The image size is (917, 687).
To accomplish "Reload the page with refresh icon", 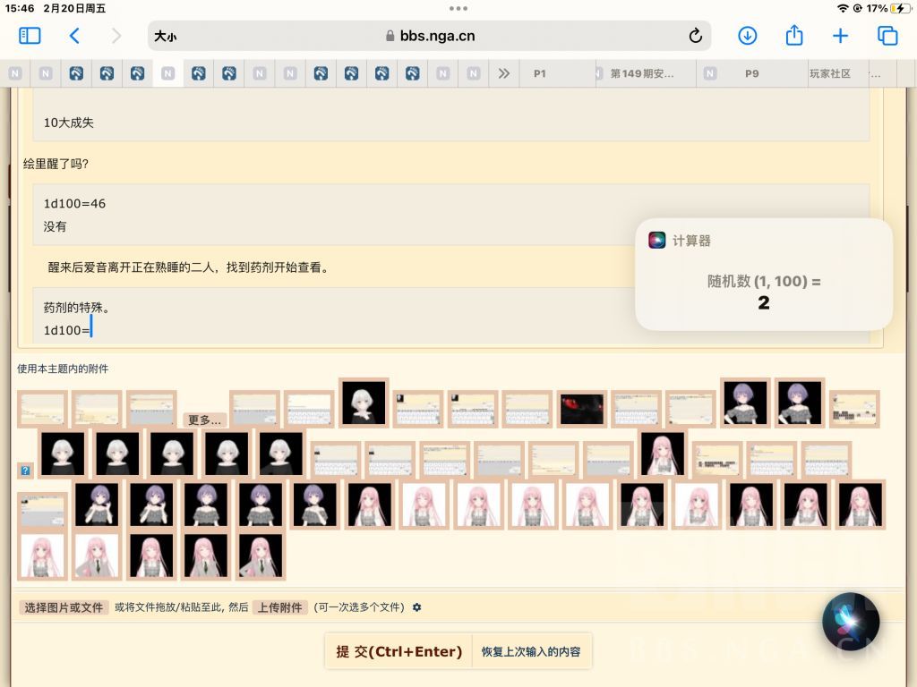I will (695, 36).
